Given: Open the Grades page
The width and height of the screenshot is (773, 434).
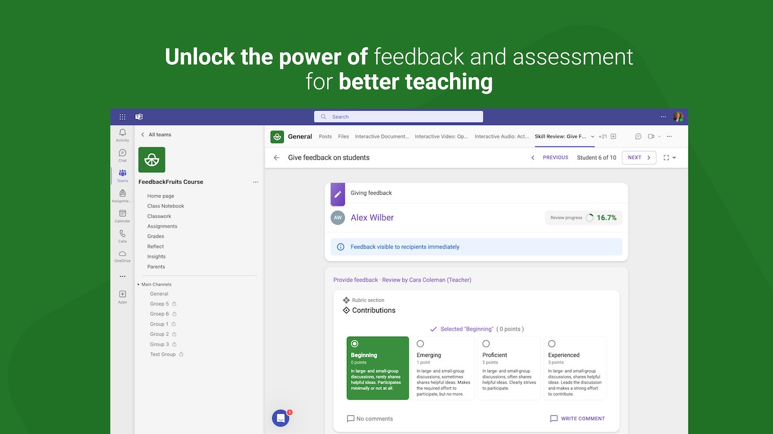Looking at the screenshot, I should (156, 236).
